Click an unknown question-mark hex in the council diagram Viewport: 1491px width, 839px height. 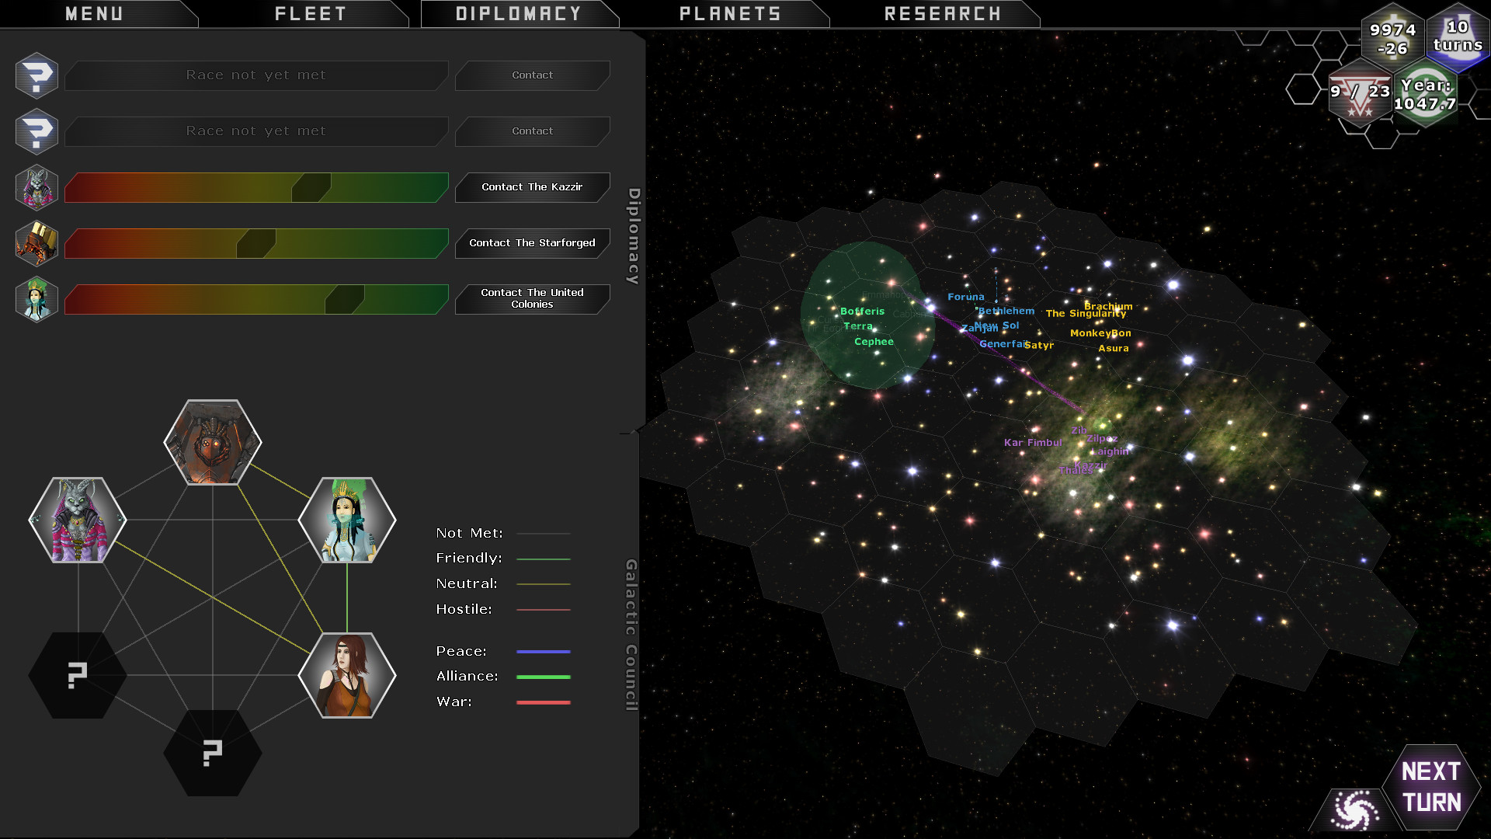pyautogui.click(x=76, y=675)
